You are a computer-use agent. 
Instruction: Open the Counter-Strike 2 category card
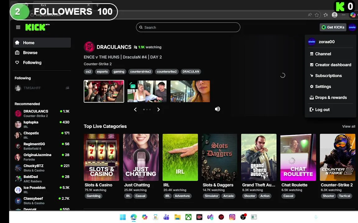click(x=337, y=157)
